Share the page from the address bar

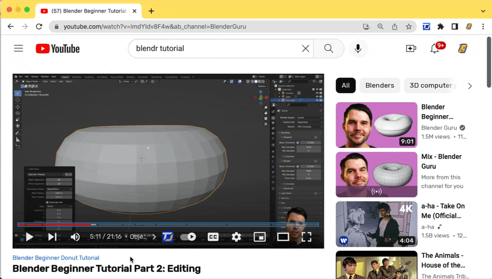coord(394,26)
